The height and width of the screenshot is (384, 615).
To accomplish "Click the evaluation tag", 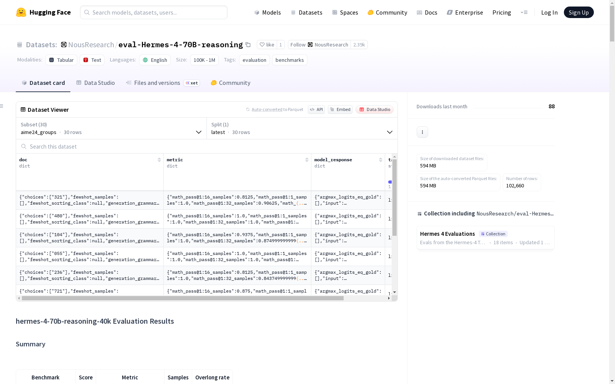I will point(254,60).
